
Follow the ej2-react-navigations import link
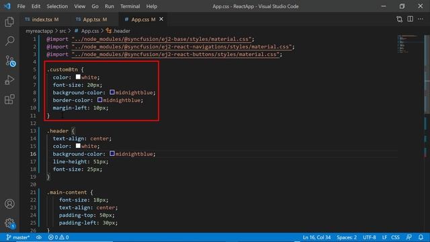click(x=181, y=47)
